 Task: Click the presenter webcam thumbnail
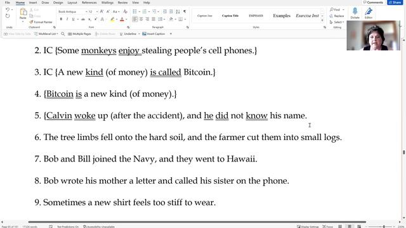(373, 35)
